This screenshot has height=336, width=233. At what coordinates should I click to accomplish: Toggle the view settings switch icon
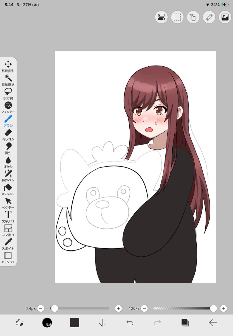(161, 17)
